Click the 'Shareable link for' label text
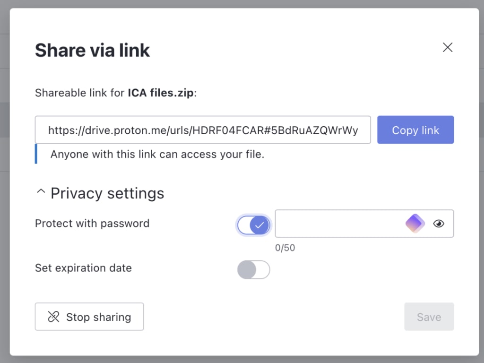 point(79,93)
